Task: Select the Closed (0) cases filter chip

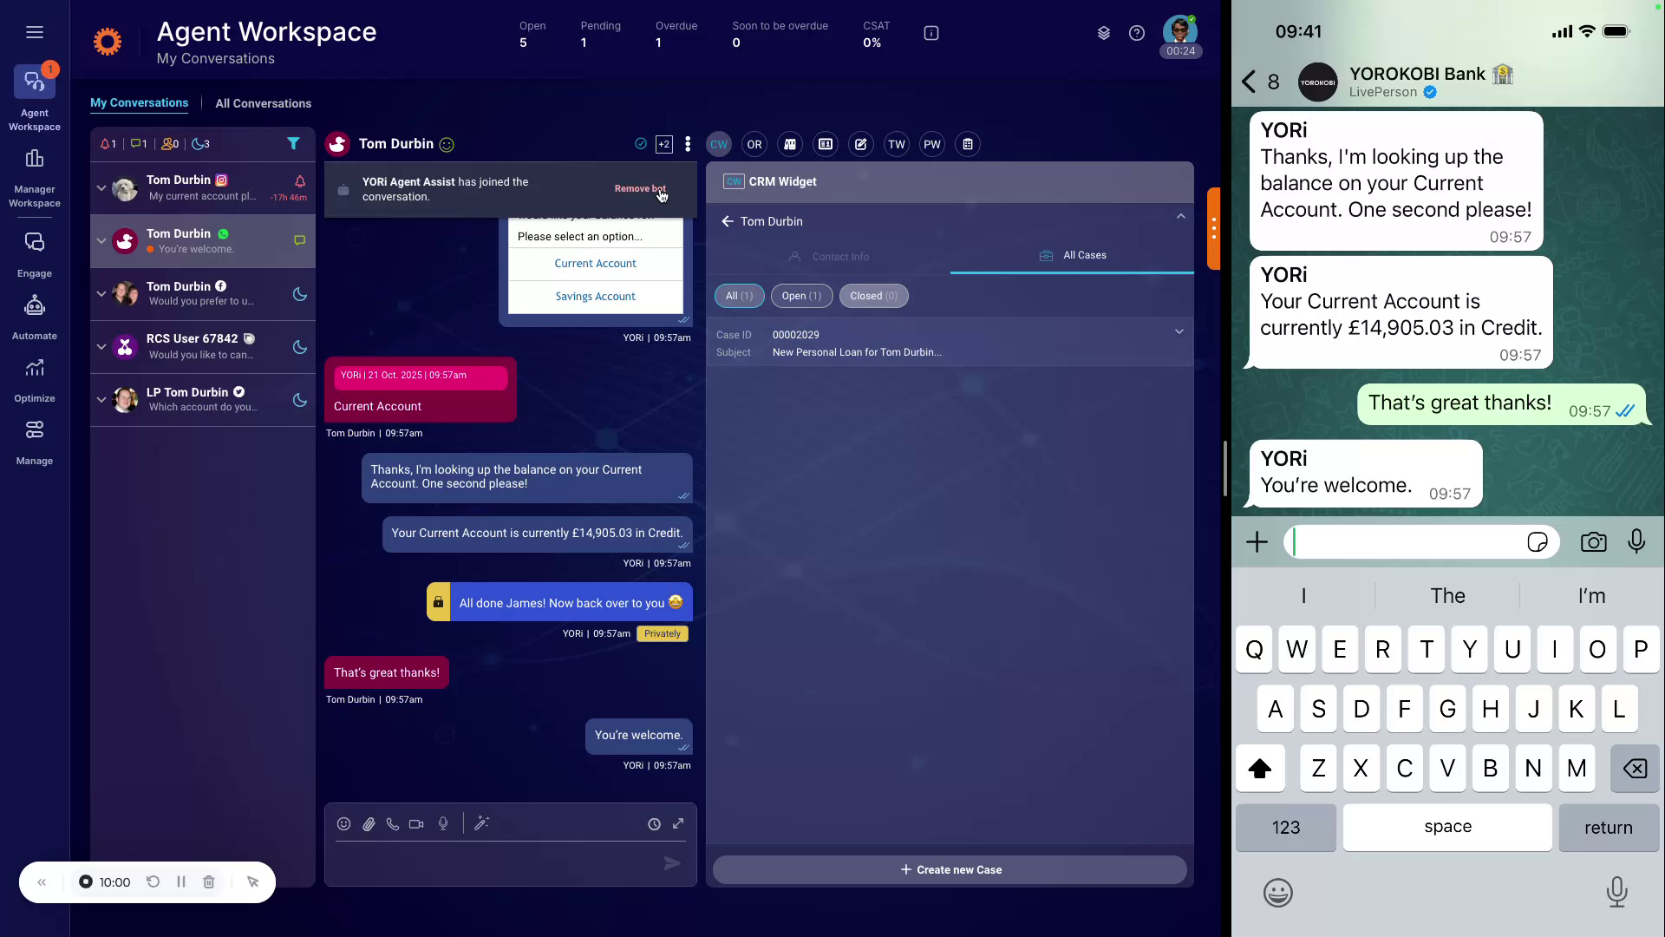Action: point(873,296)
